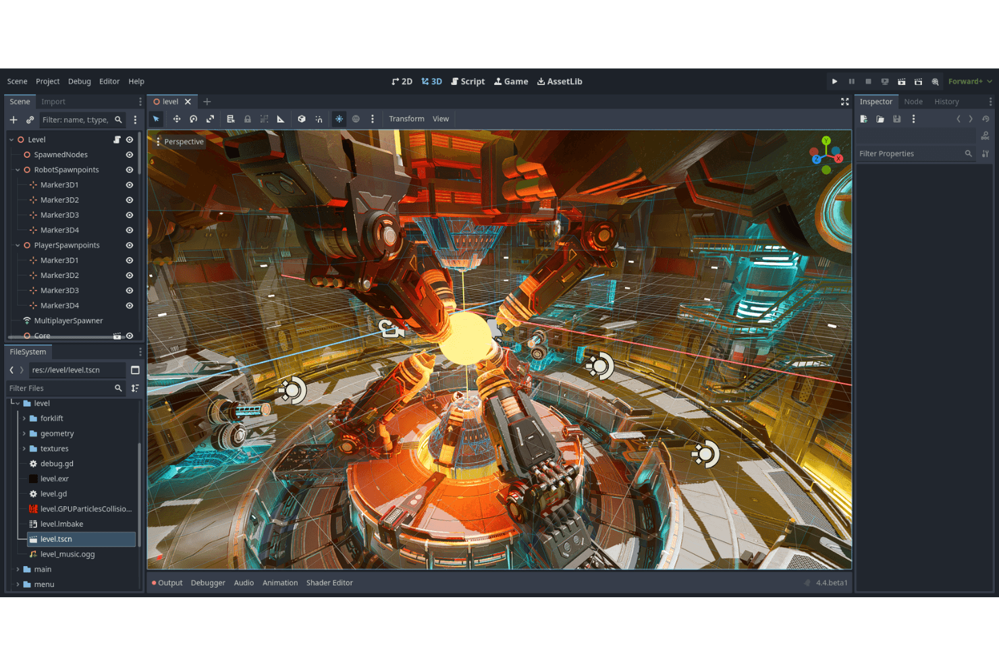Switch to the Scale Mode tool
Viewport: 999px width, 666px height.
[x=211, y=119]
